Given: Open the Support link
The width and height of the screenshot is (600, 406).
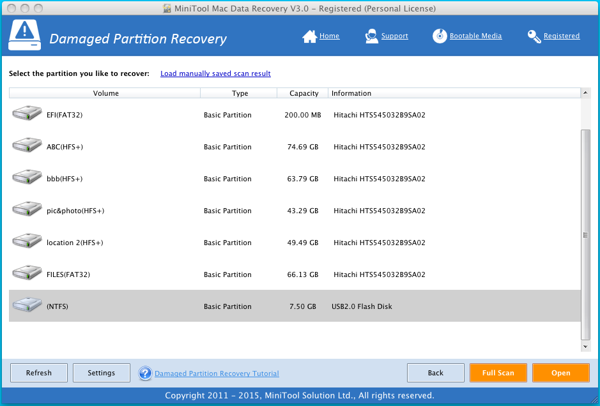Looking at the screenshot, I should click(394, 36).
